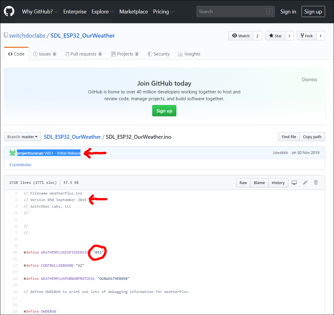Screen dimensions: 334x315
Task: Open V051 - Initial Release commit message
Action: click(x=62, y=153)
